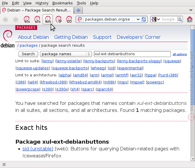Limit suite to squeeze
This screenshot has width=195, height=168.
tap(172, 61)
